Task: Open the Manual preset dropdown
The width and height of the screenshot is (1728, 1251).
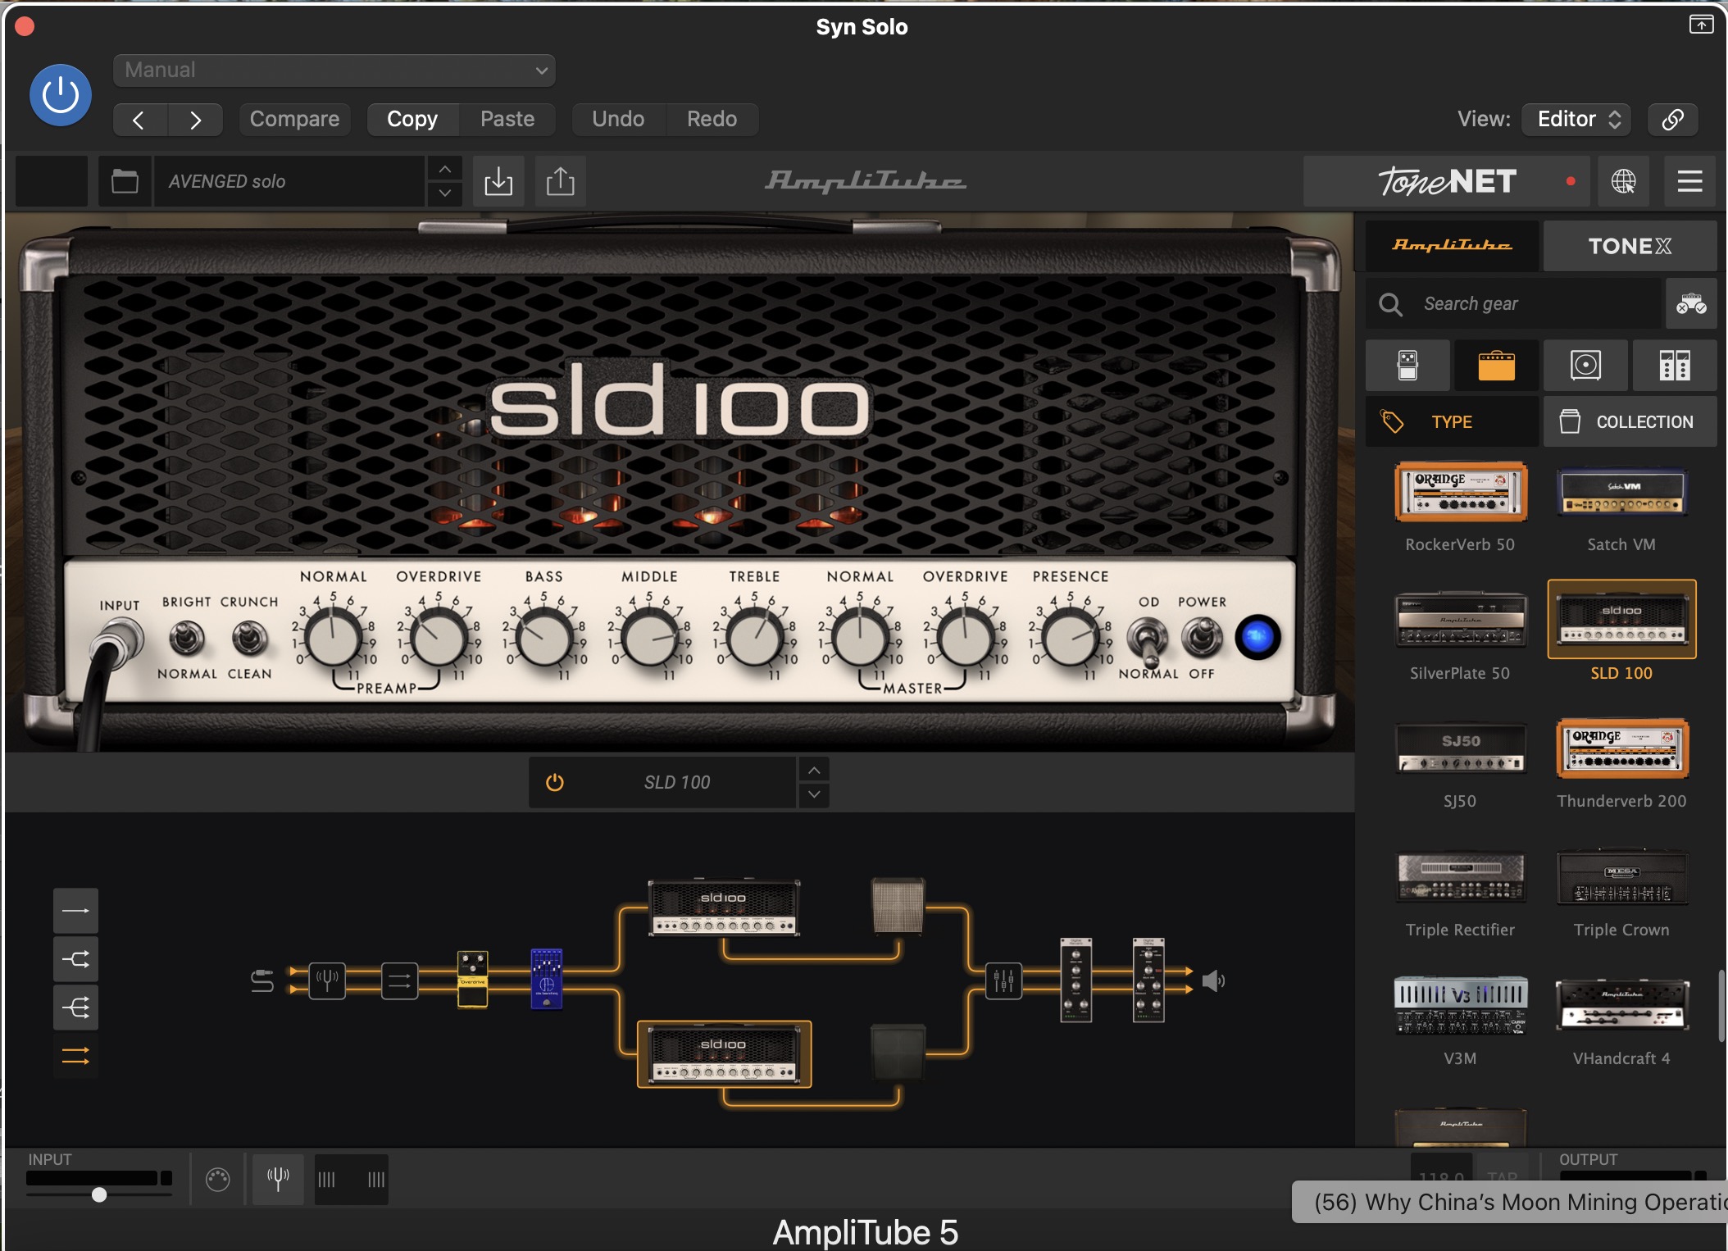Action: click(x=334, y=71)
